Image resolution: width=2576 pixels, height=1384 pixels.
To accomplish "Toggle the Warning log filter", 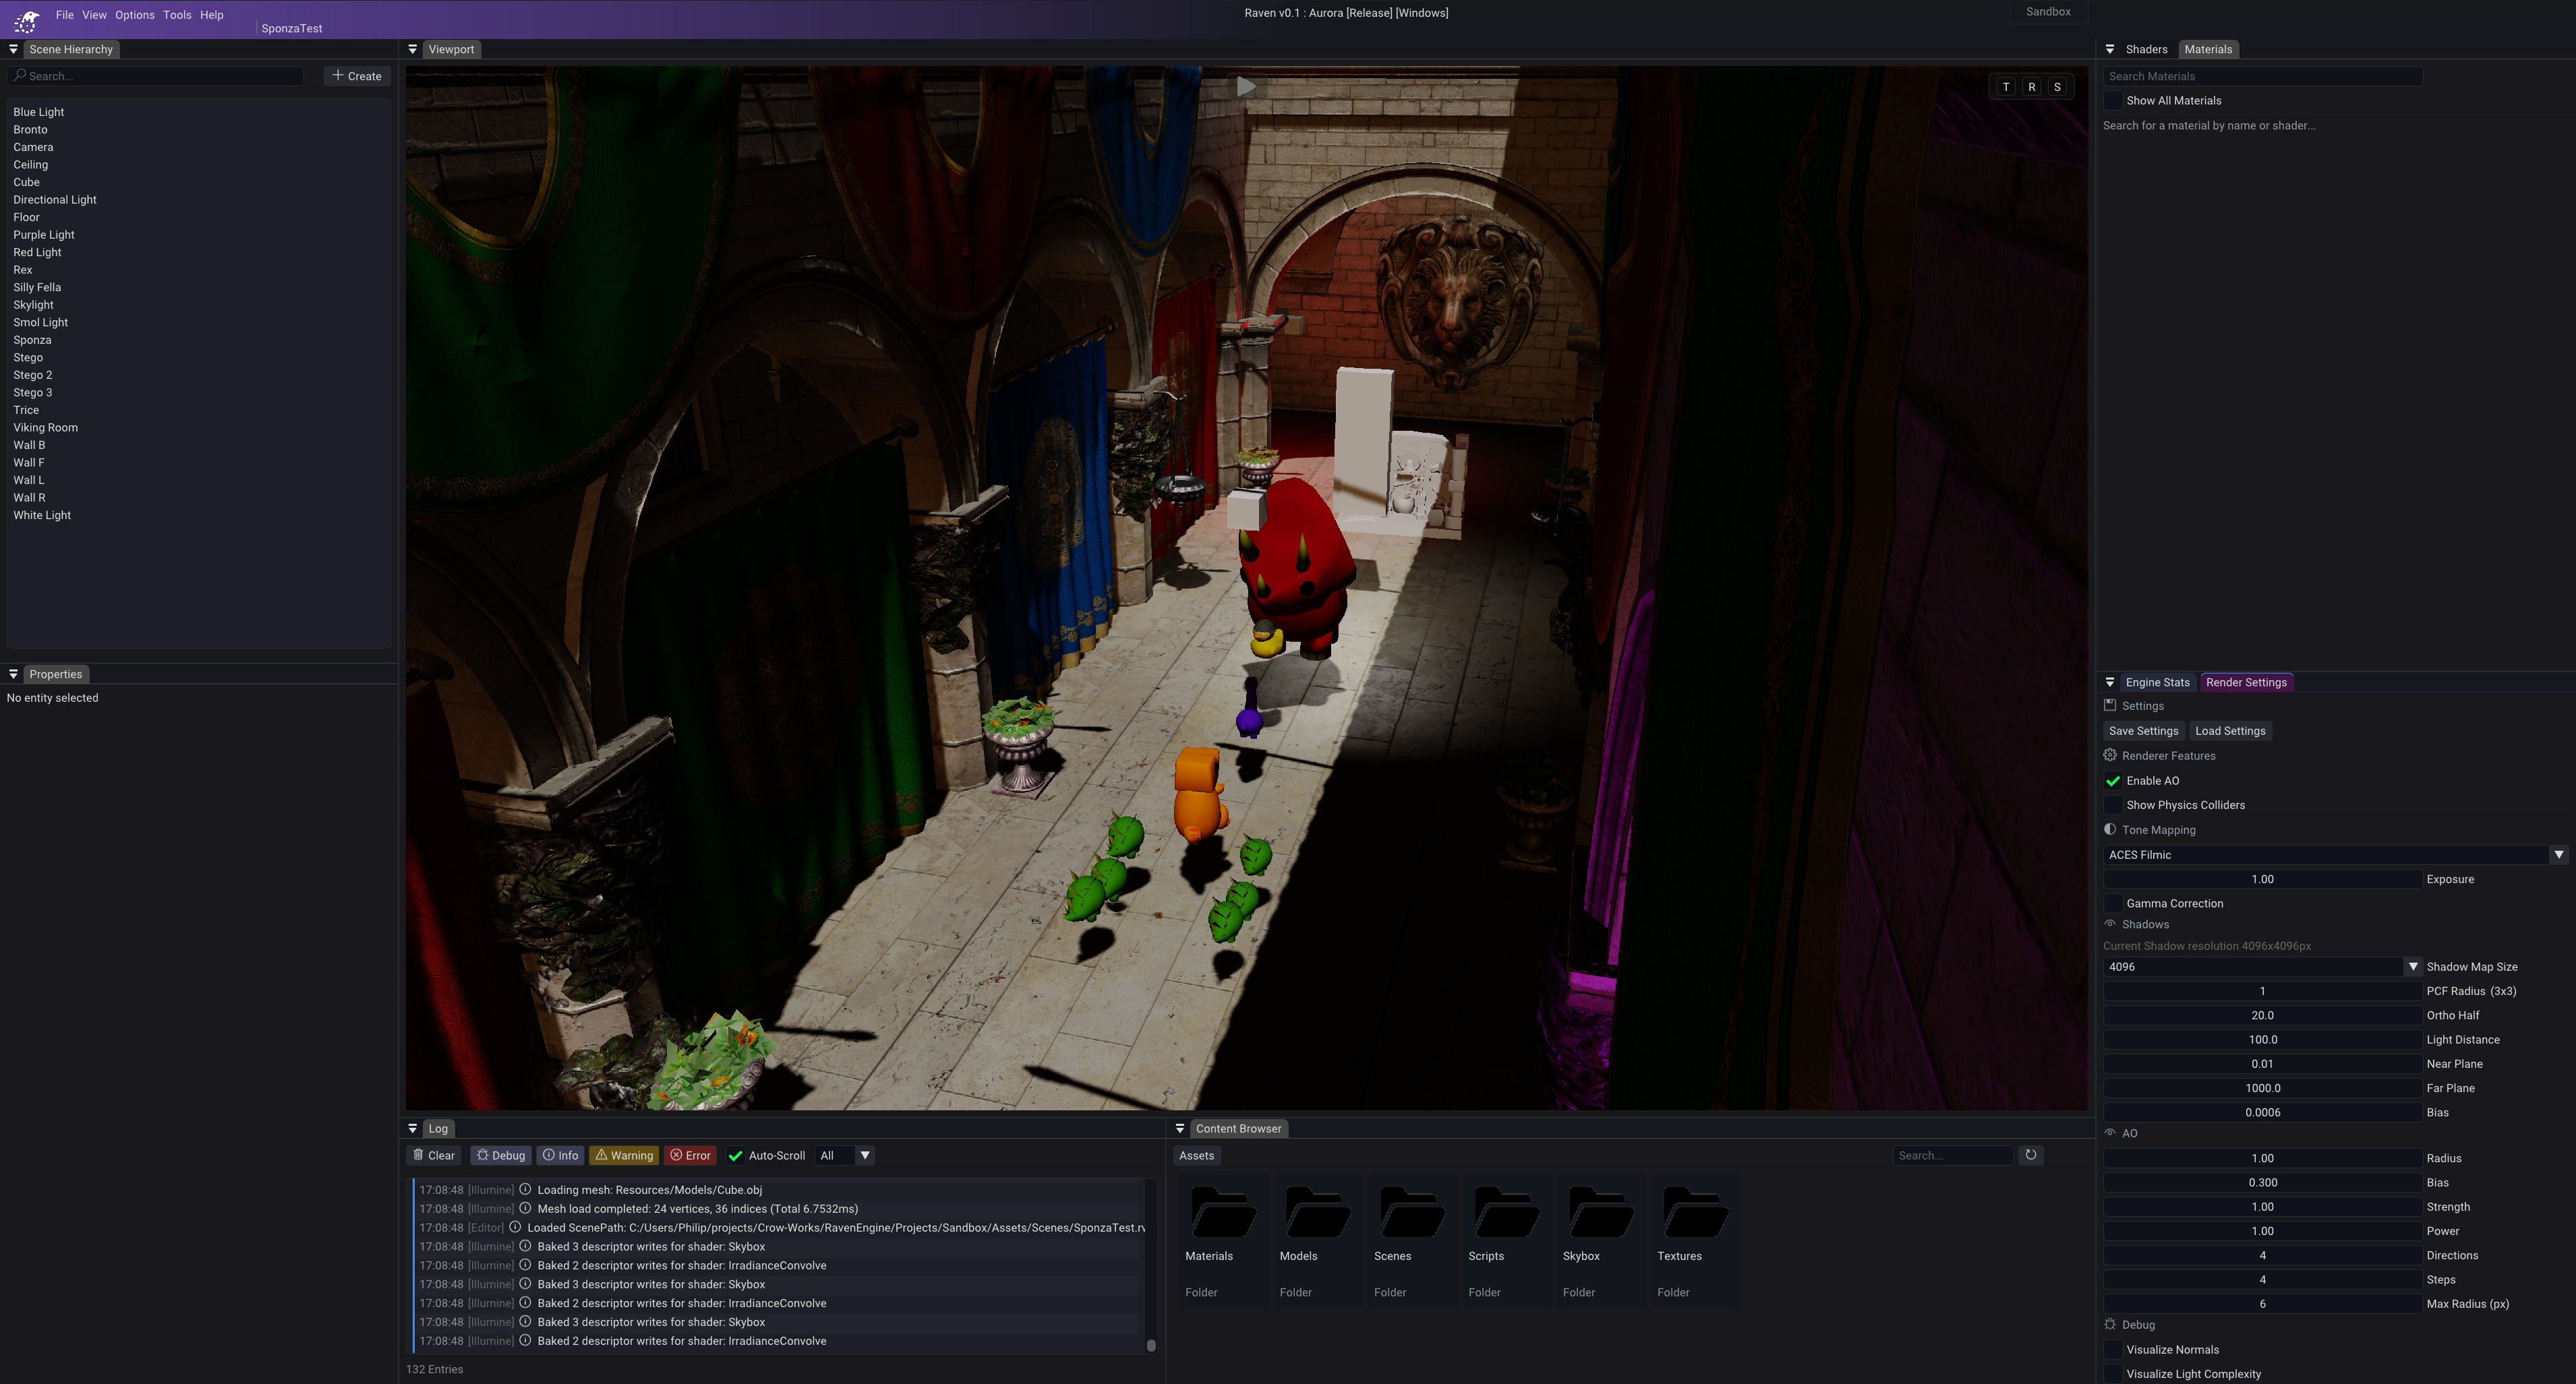I will [624, 1155].
